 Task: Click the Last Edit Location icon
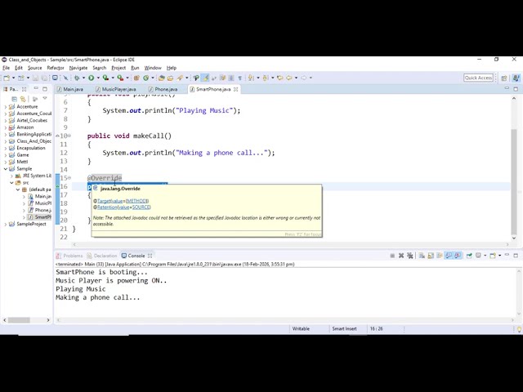click(279, 78)
